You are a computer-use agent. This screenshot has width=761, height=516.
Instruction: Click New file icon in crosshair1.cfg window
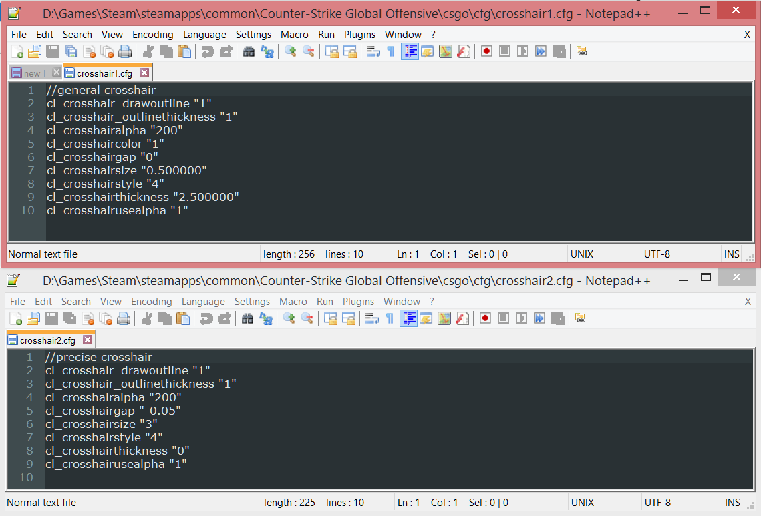point(17,51)
